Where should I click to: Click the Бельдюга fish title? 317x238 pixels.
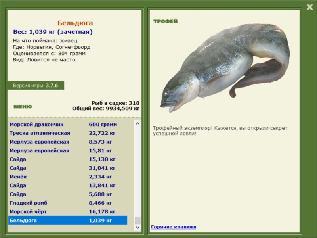[x=75, y=23]
